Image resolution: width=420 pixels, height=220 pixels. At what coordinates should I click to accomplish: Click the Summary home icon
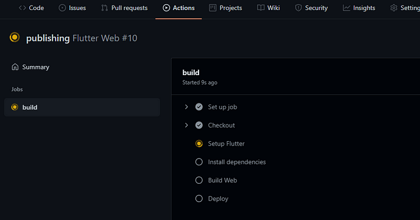(15, 67)
